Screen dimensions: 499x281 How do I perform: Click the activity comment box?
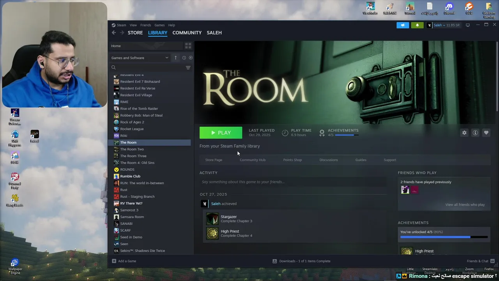click(293, 182)
